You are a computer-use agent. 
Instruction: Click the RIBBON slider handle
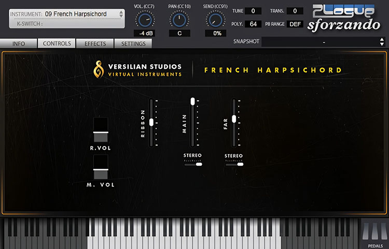[151, 122]
